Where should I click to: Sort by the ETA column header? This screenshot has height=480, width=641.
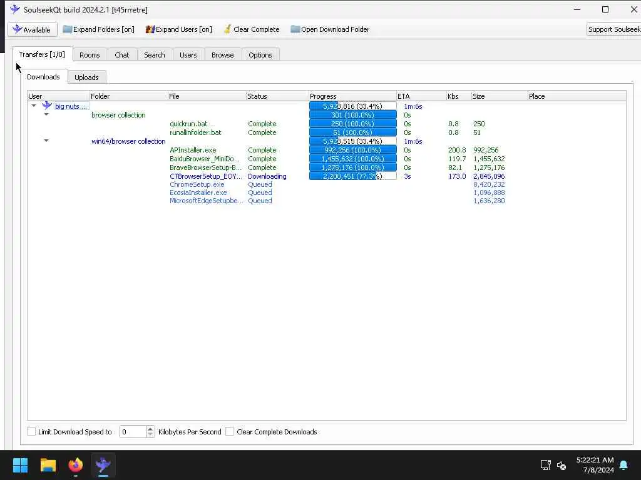click(x=421, y=96)
